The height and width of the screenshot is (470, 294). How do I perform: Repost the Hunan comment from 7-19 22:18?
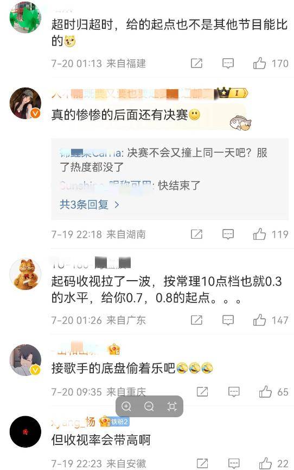196,234
